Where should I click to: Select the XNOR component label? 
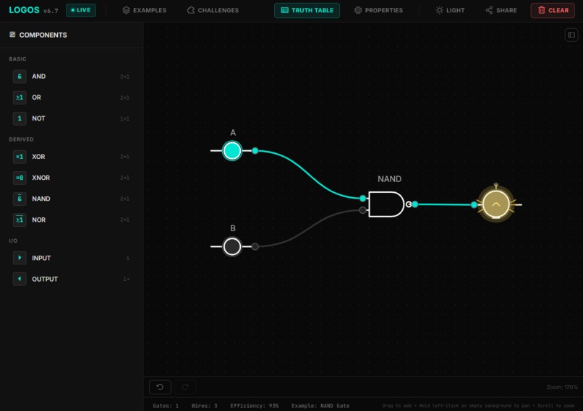(41, 178)
